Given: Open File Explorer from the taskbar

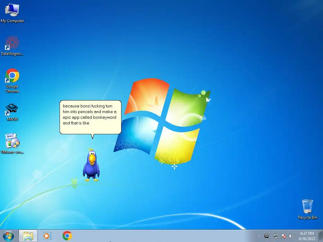Looking at the screenshot, I should [28, 236].
